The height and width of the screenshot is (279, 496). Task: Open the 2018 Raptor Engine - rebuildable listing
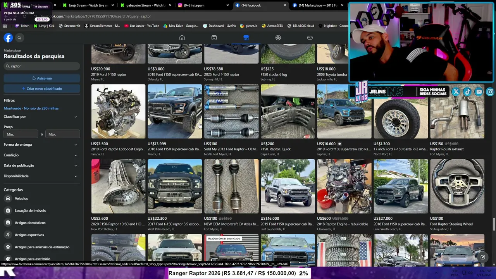click(x=344, y=195)
